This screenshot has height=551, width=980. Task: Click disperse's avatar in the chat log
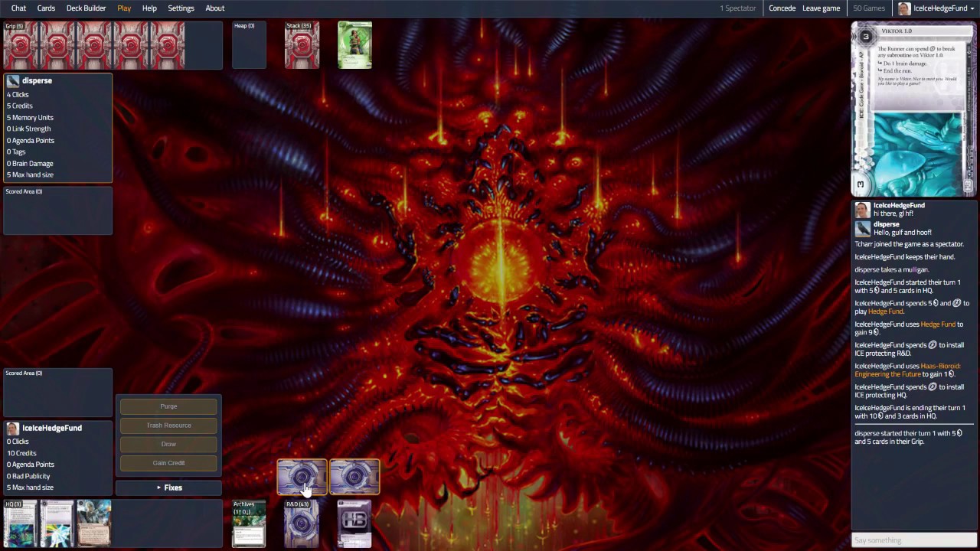pyautogui.click(x=863, y=228)
